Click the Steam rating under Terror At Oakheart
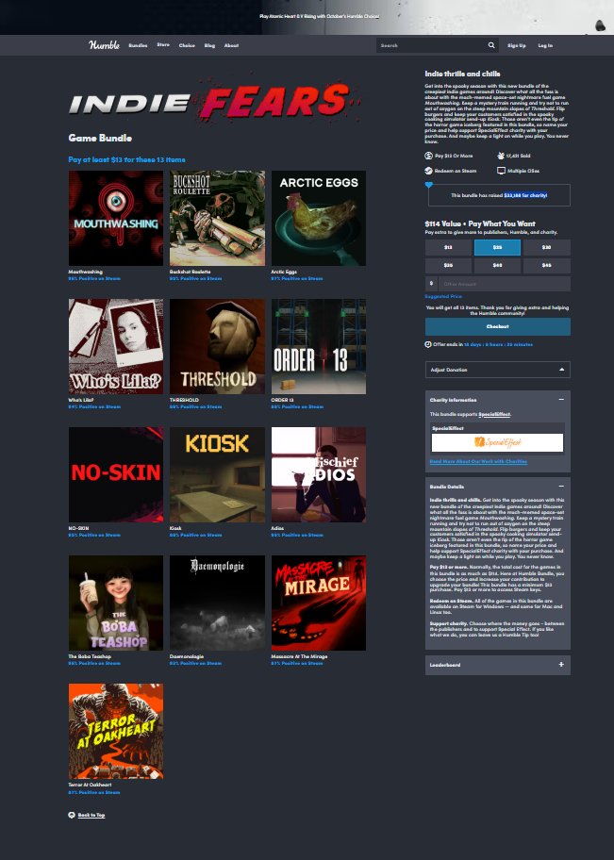This screenshot has height=860, width=614. pos(93,792)
